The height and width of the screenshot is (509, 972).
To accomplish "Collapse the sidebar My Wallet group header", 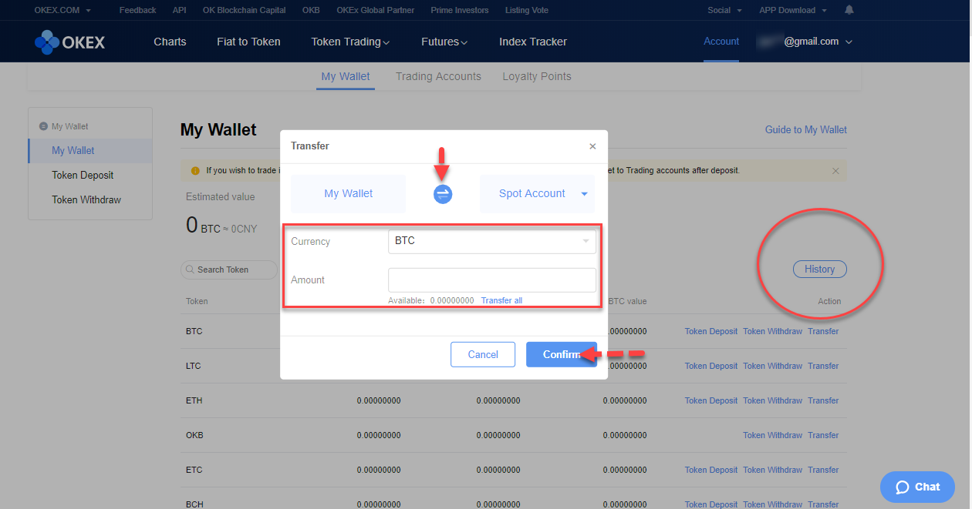I will [x=65, y=126].
